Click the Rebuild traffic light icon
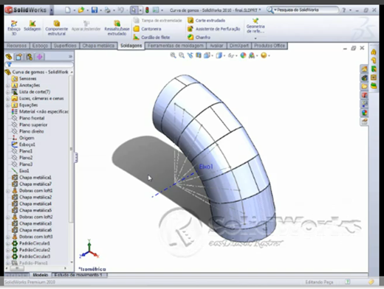 (147, 10)
